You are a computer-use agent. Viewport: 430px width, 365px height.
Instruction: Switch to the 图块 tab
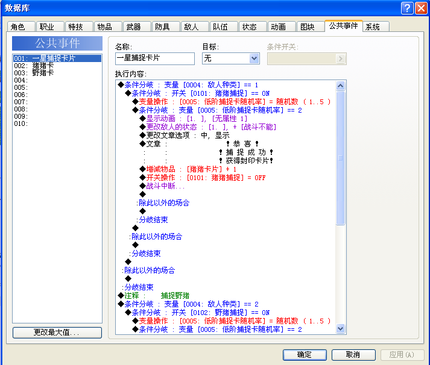pyautogui.click(x=311, y=27)
